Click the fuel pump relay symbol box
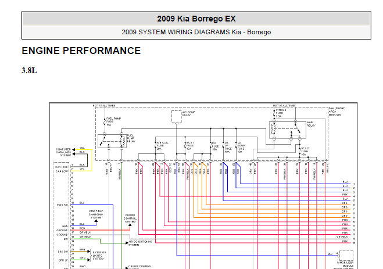 [112, 141]
